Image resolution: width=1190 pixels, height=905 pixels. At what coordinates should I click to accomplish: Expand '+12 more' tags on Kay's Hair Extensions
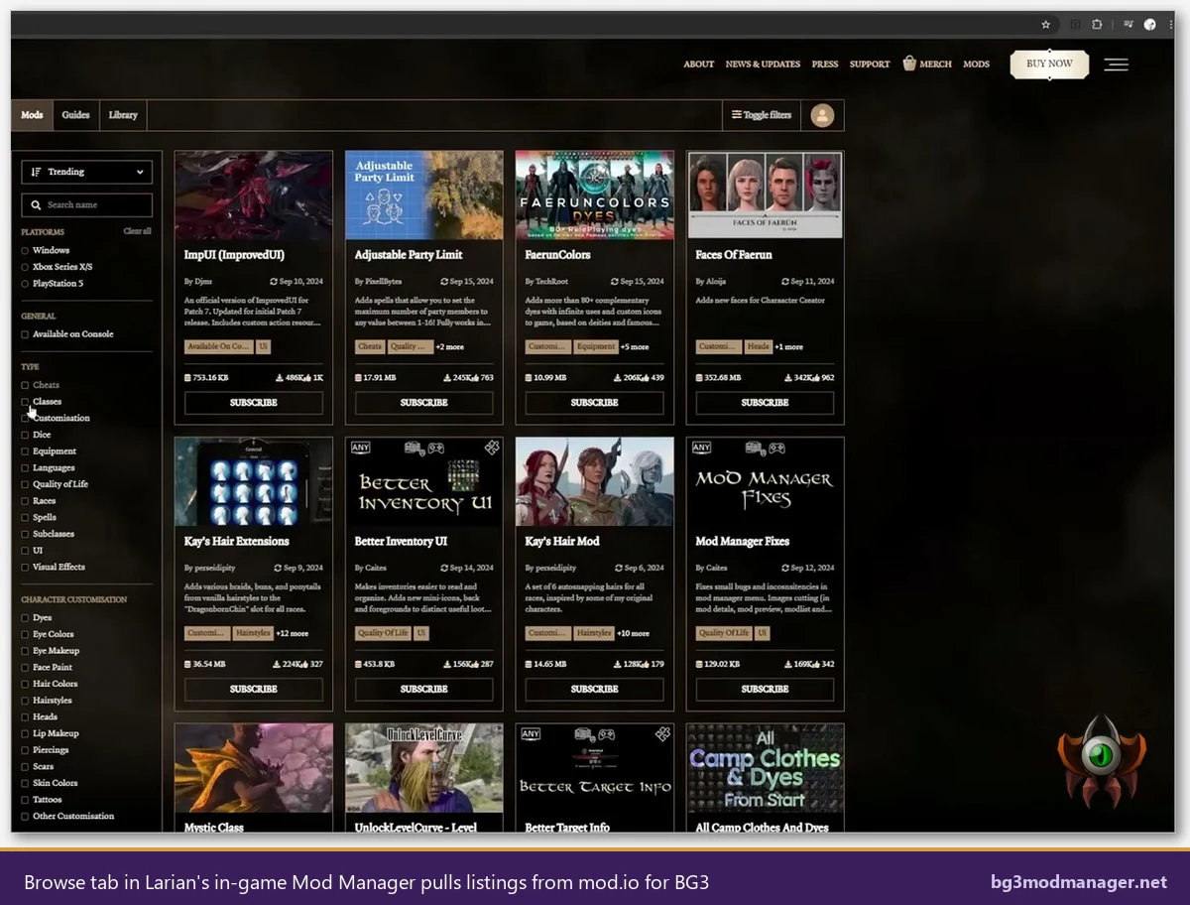point(293,633)
